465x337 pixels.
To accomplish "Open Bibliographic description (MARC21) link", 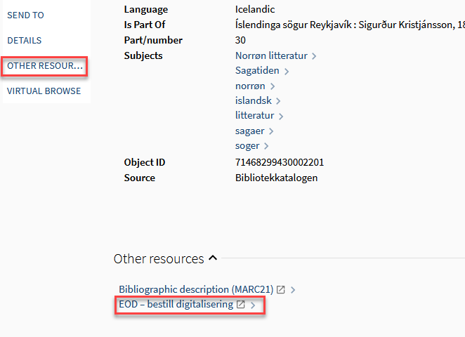I will [195, 289].
